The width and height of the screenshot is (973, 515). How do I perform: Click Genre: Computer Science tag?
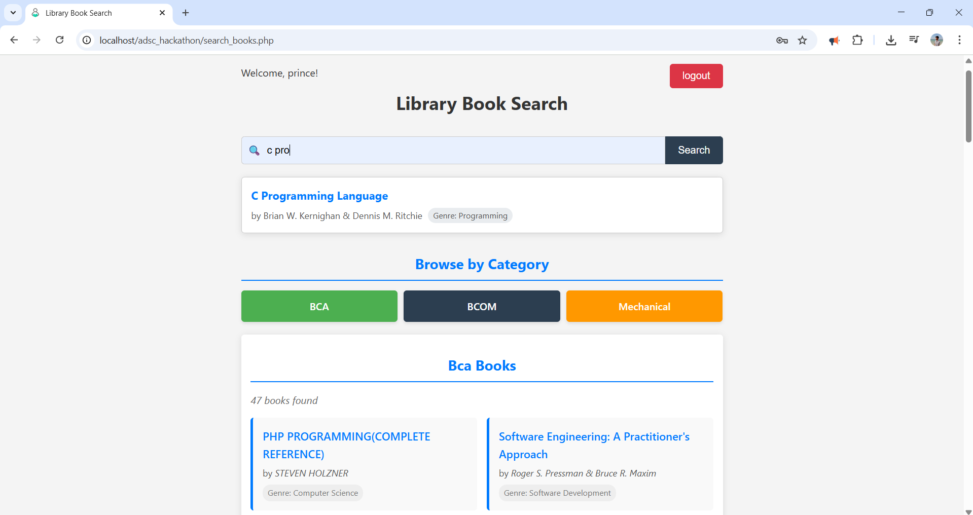click(x=313, y=493)
